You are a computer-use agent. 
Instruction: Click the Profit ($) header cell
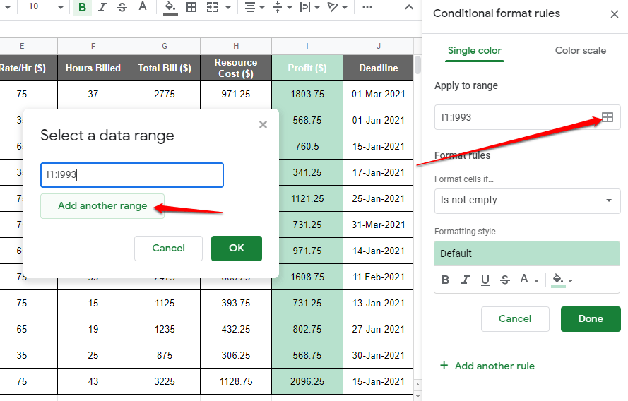(x=307, y=68)
